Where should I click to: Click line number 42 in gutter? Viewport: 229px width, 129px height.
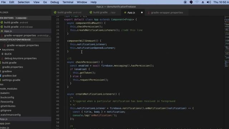58,94
